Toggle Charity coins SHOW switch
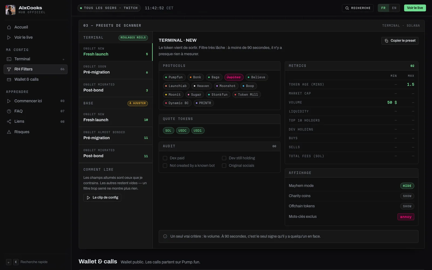Viewport: 432px width, 270px height. 407,196
